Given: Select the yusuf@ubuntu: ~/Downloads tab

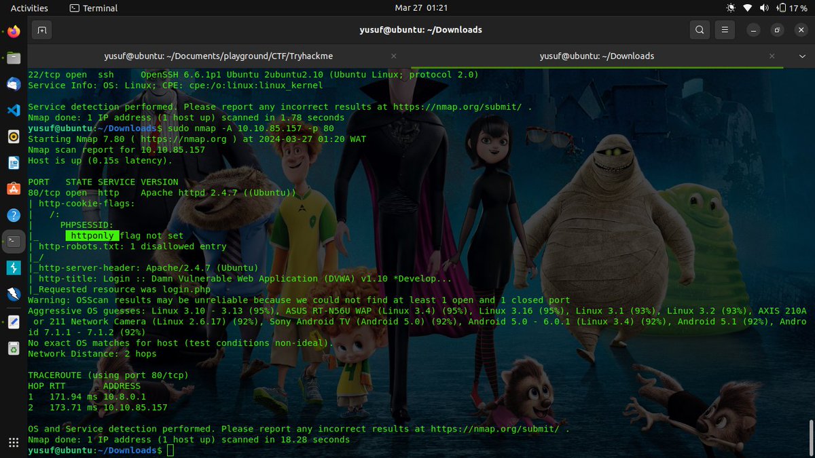Looking at the screenshot, I should (597, 56).
